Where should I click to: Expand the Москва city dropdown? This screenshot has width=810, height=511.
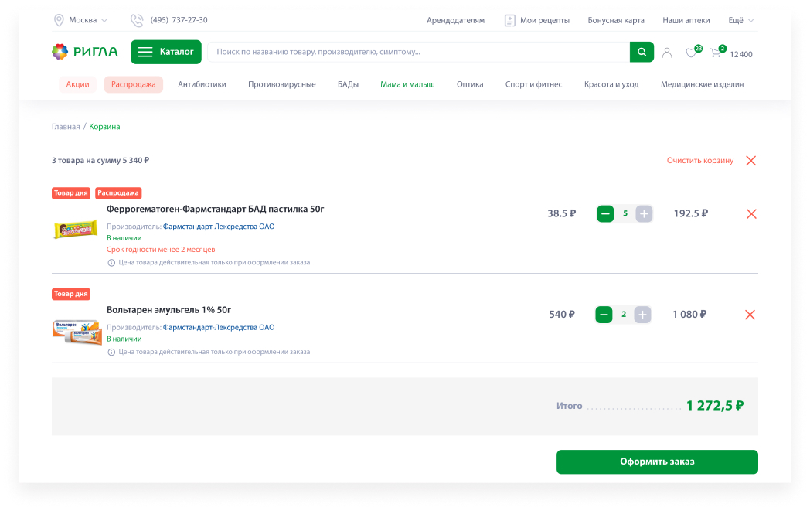point(81,20)
